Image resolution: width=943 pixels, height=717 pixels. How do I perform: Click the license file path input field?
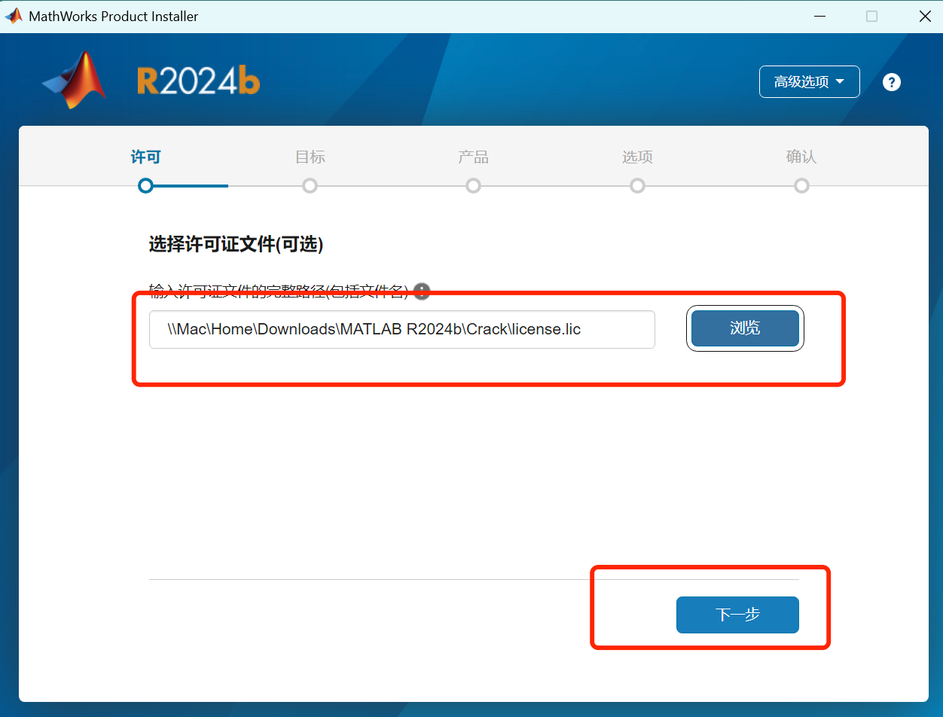402,329
